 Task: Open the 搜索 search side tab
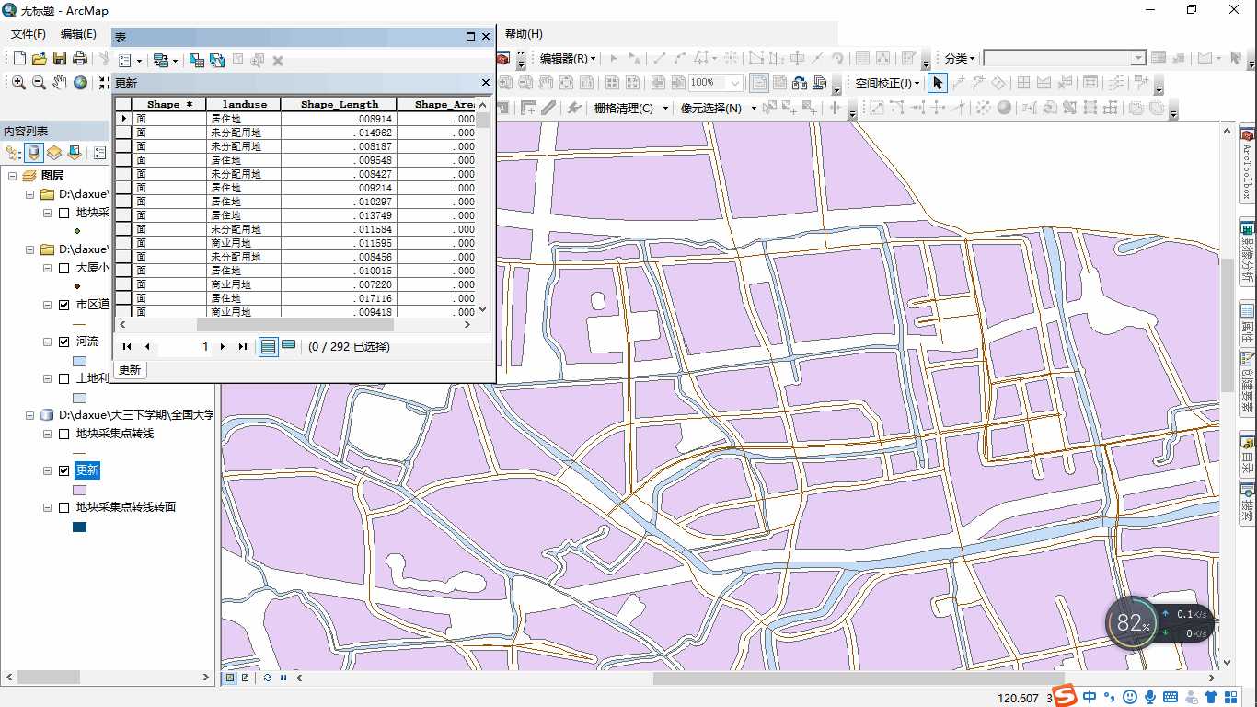click(x=1248, y=503)
